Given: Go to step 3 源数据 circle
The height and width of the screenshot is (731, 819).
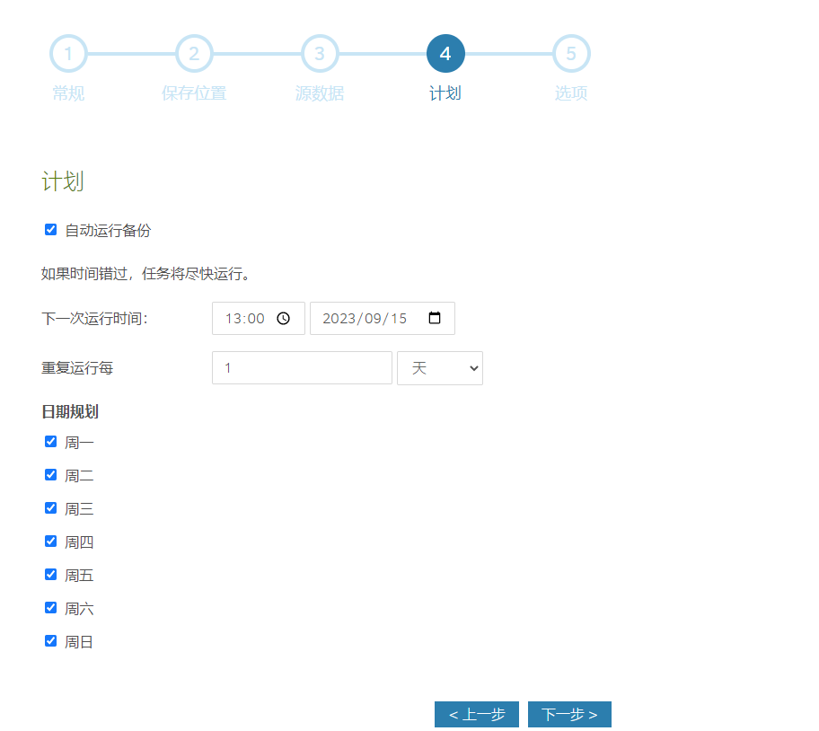Looking at the screenshot, I should [x=320, y=54].
